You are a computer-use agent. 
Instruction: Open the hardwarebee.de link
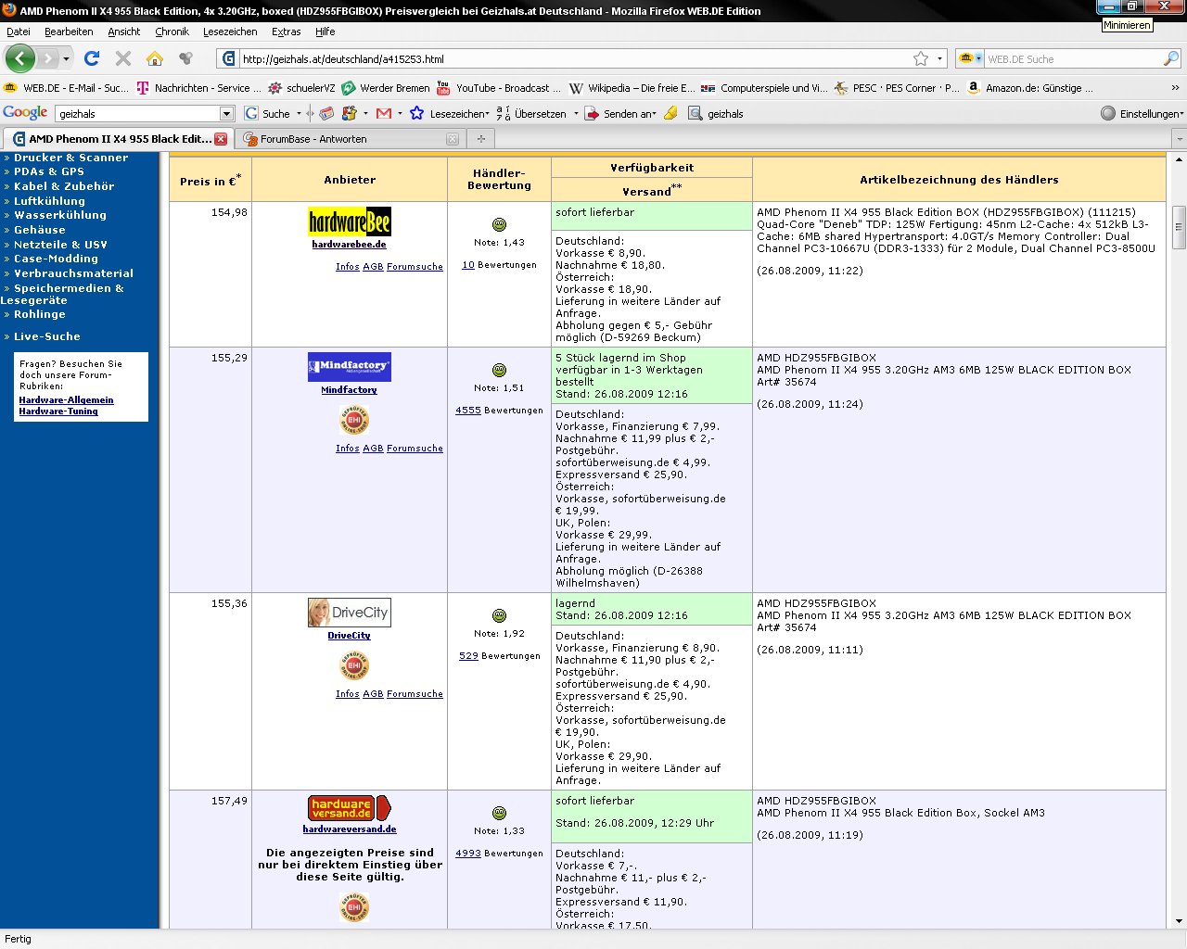point(350,245)
